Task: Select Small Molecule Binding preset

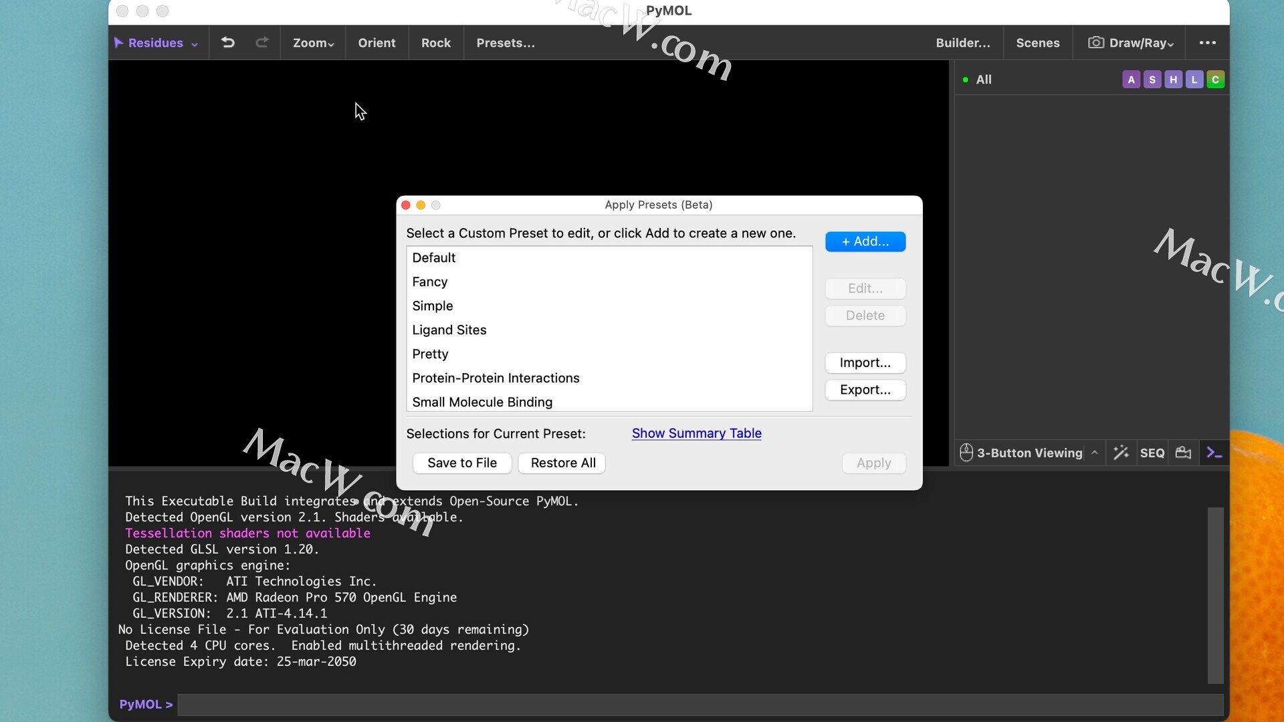Action: pos(609,402)
